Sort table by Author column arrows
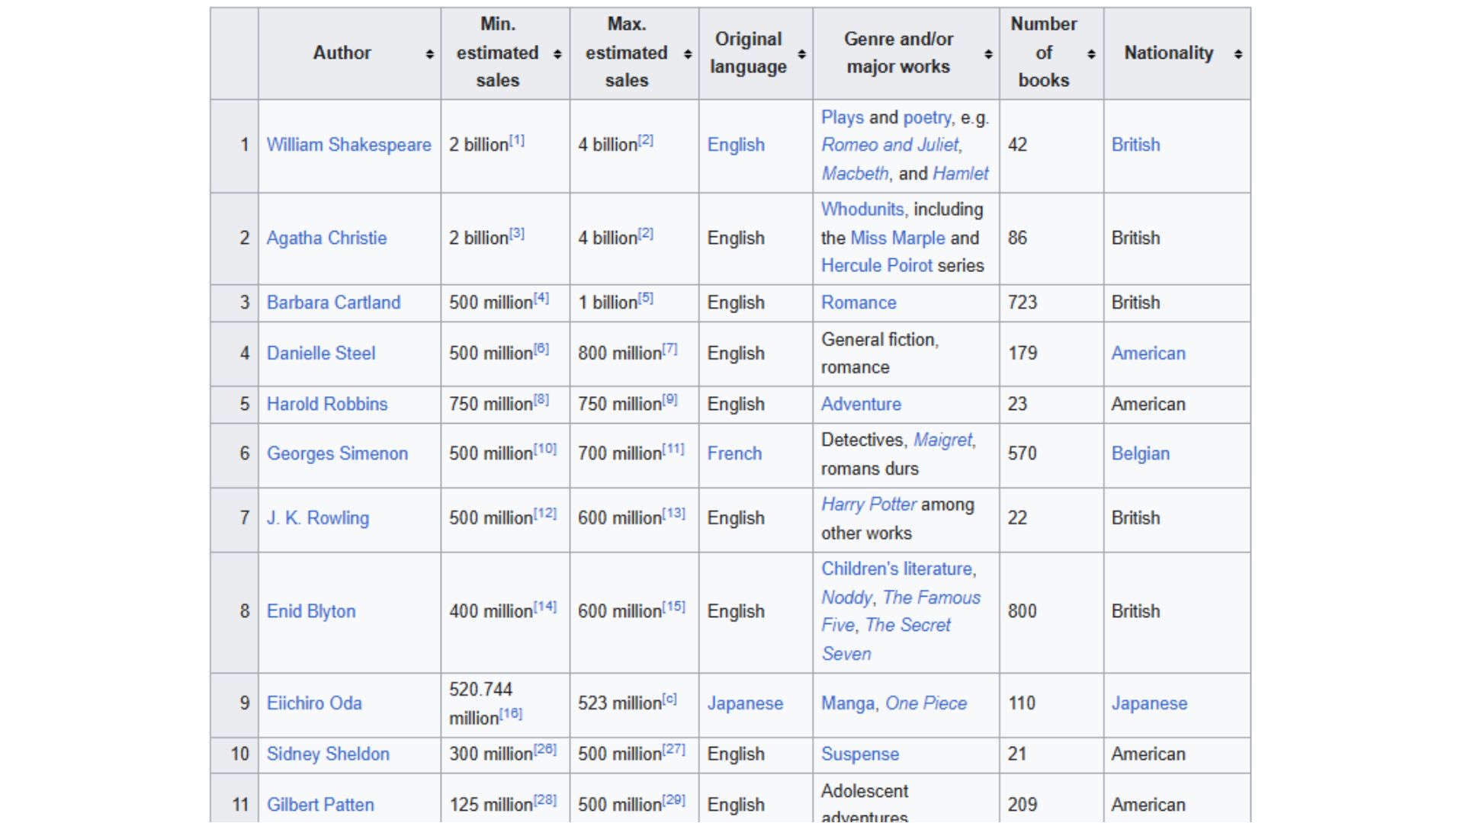 [x=430, y=54]
